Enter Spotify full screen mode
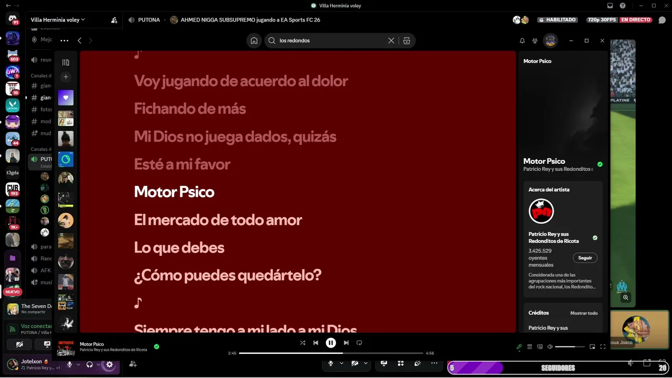This screenshot has width=672, height=378. [603, 346]
